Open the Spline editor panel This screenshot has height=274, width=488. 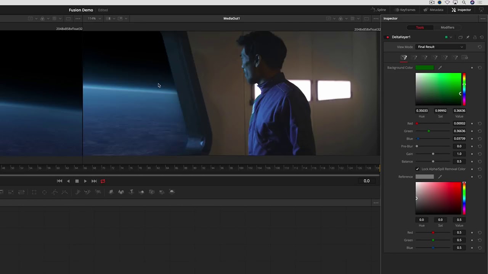point(378,10)
